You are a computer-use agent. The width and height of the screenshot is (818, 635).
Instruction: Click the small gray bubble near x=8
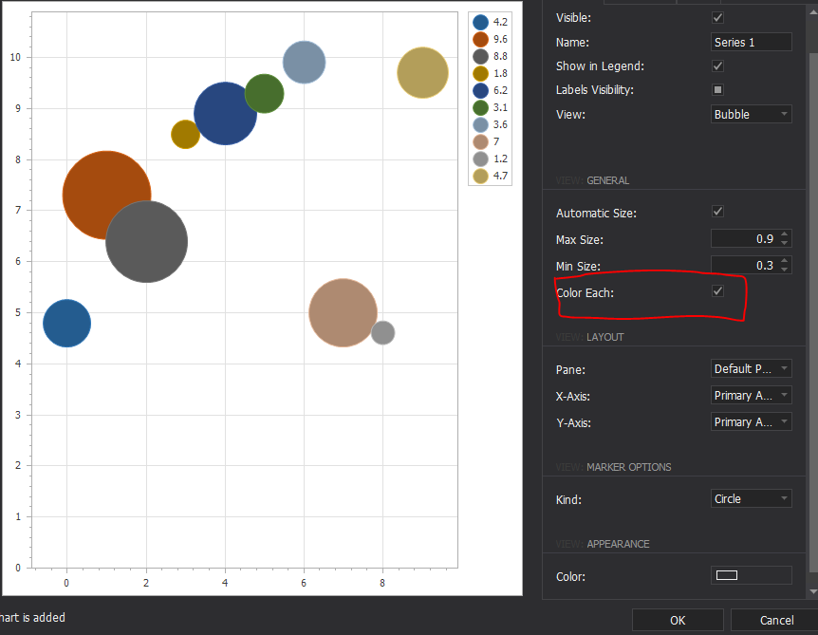[383, 333]
